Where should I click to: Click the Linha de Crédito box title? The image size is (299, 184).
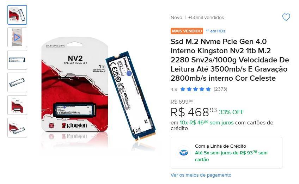tap(220, 146)
